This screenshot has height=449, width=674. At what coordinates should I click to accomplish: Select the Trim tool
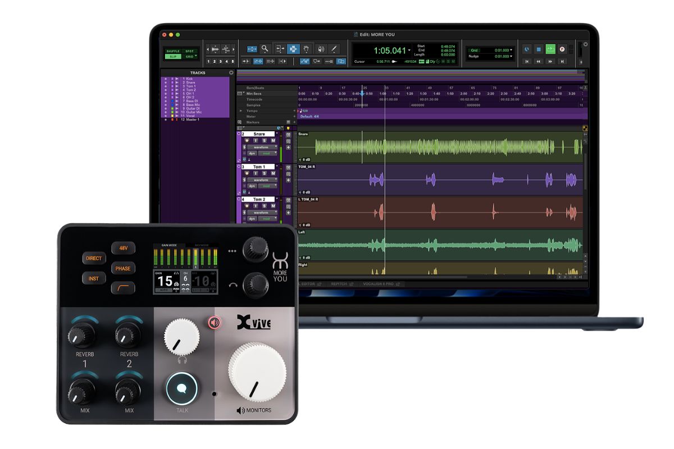tap(279, 49)
